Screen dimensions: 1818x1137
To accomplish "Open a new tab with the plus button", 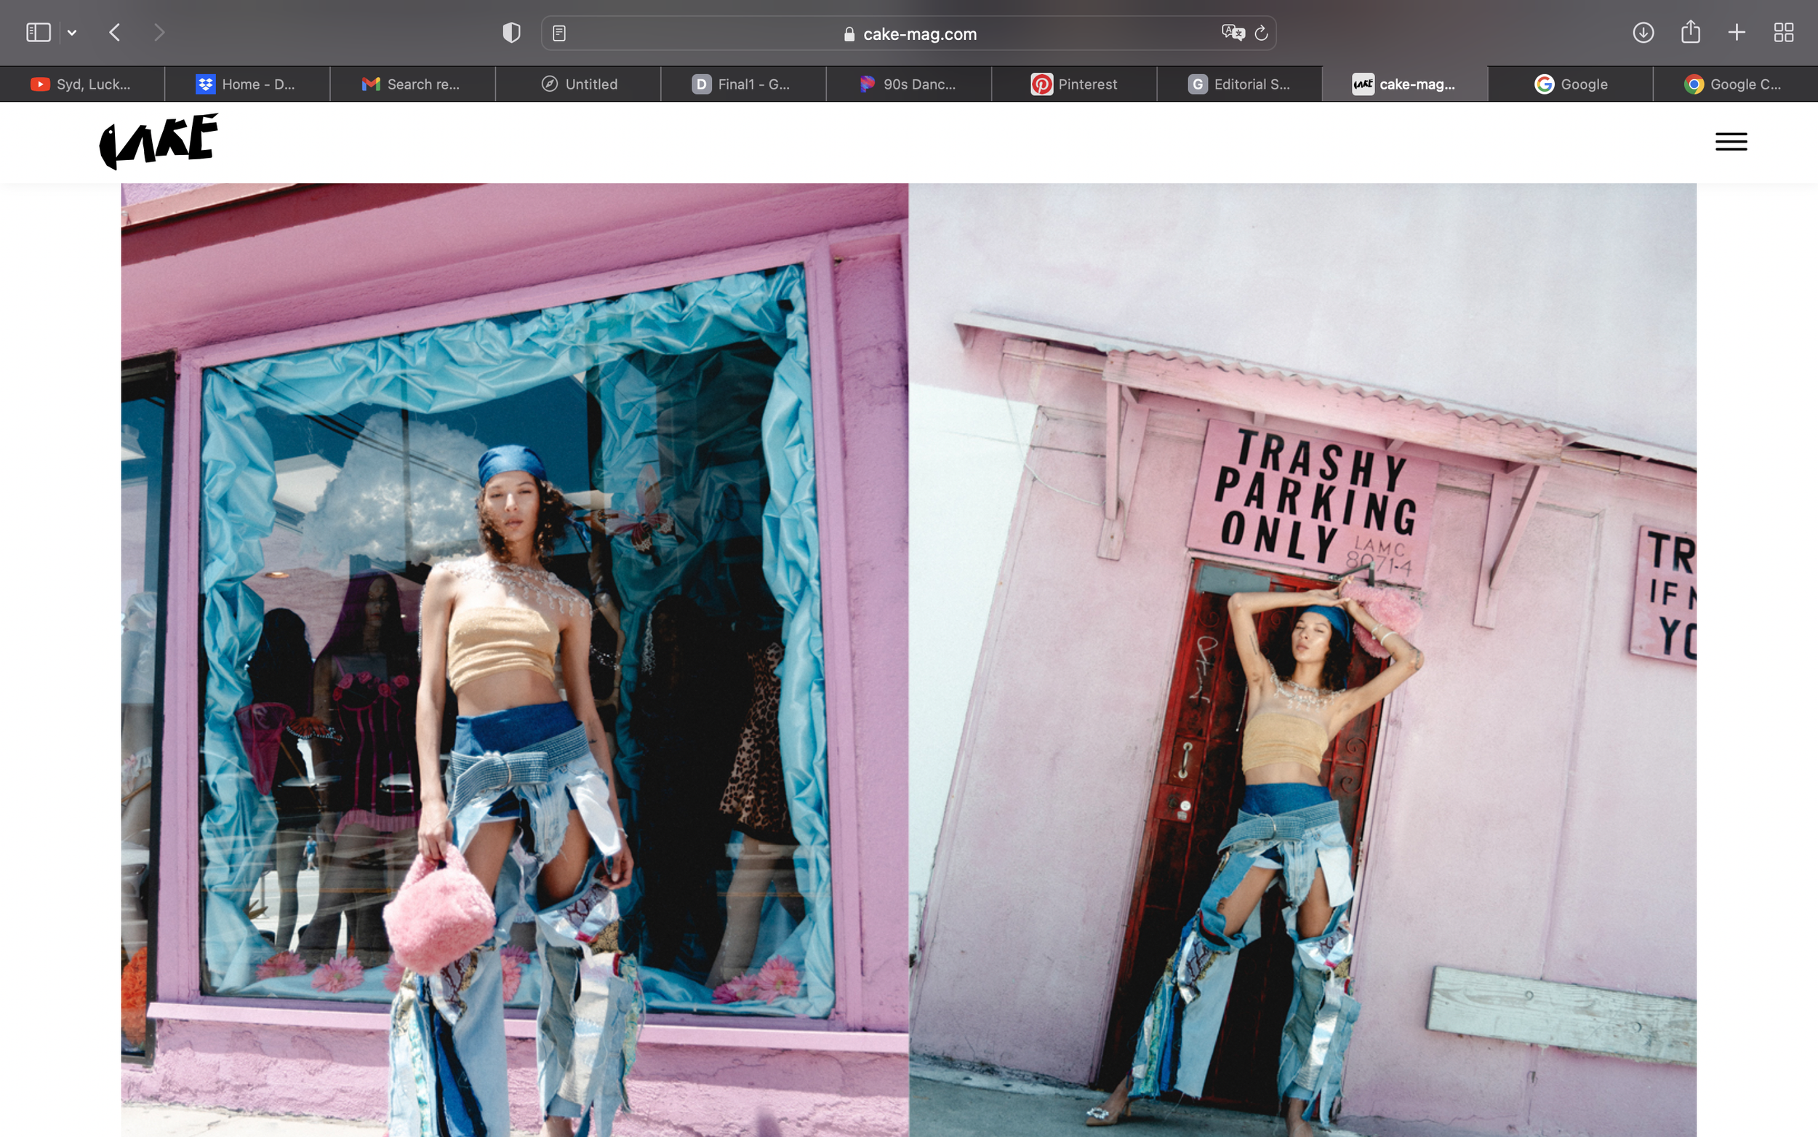I will pos(1736,32).
